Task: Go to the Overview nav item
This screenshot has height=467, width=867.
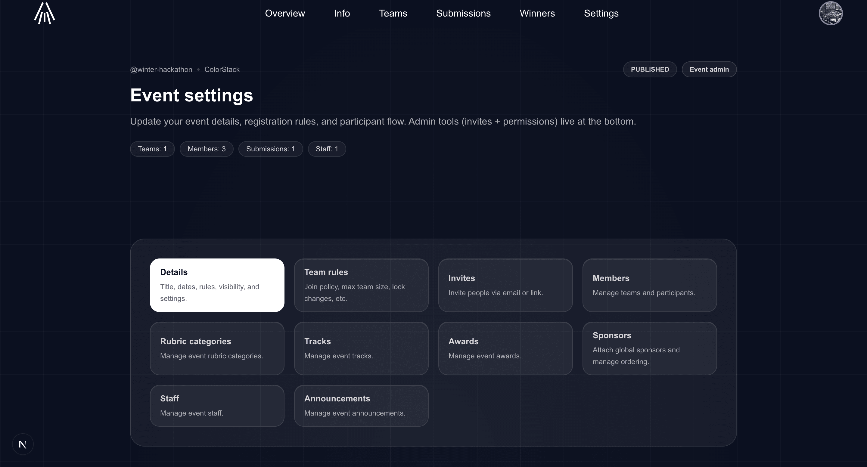Action: [285, 14]
